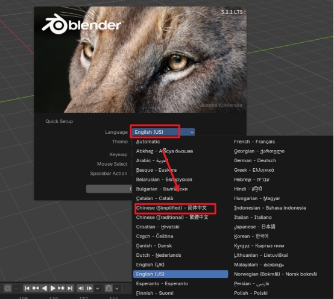
Task: Choose Chinese (Simplified) language
Action: pos(180,208)
